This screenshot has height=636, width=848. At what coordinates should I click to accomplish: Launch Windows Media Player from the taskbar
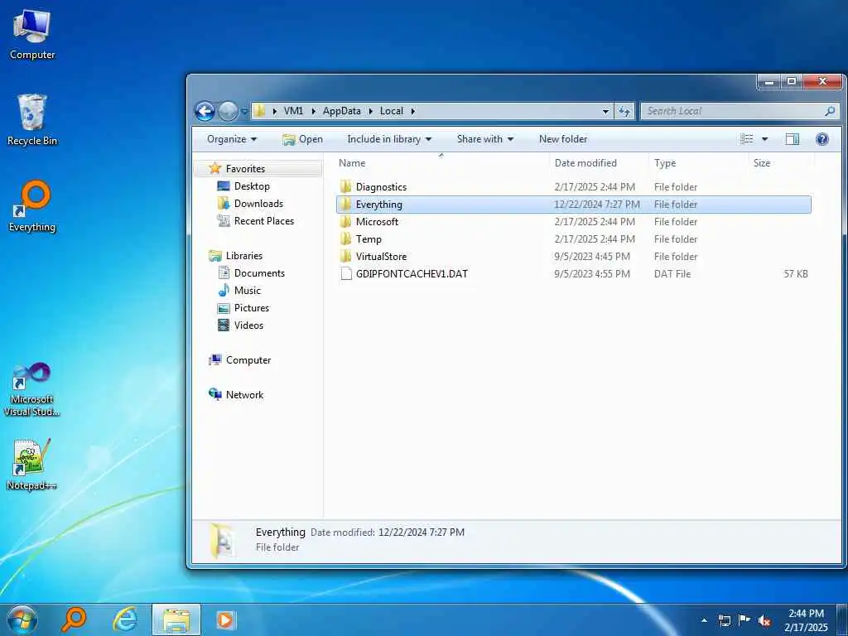tap(225, 619)
